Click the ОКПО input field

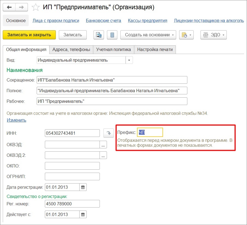[72, 166]
